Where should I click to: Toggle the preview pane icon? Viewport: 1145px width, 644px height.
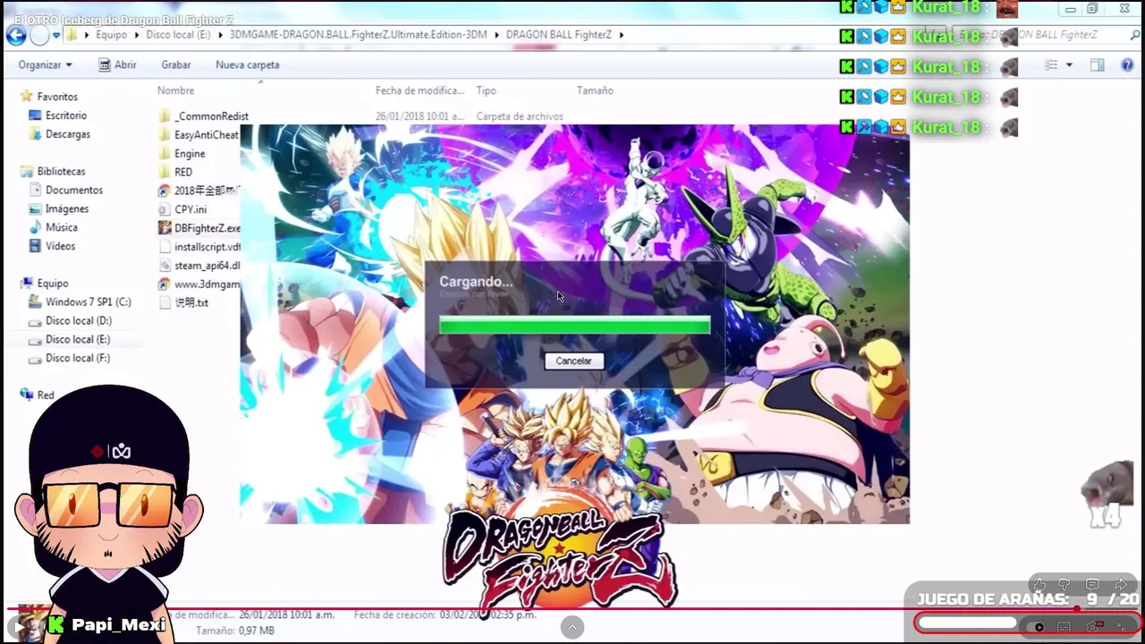1098,64
